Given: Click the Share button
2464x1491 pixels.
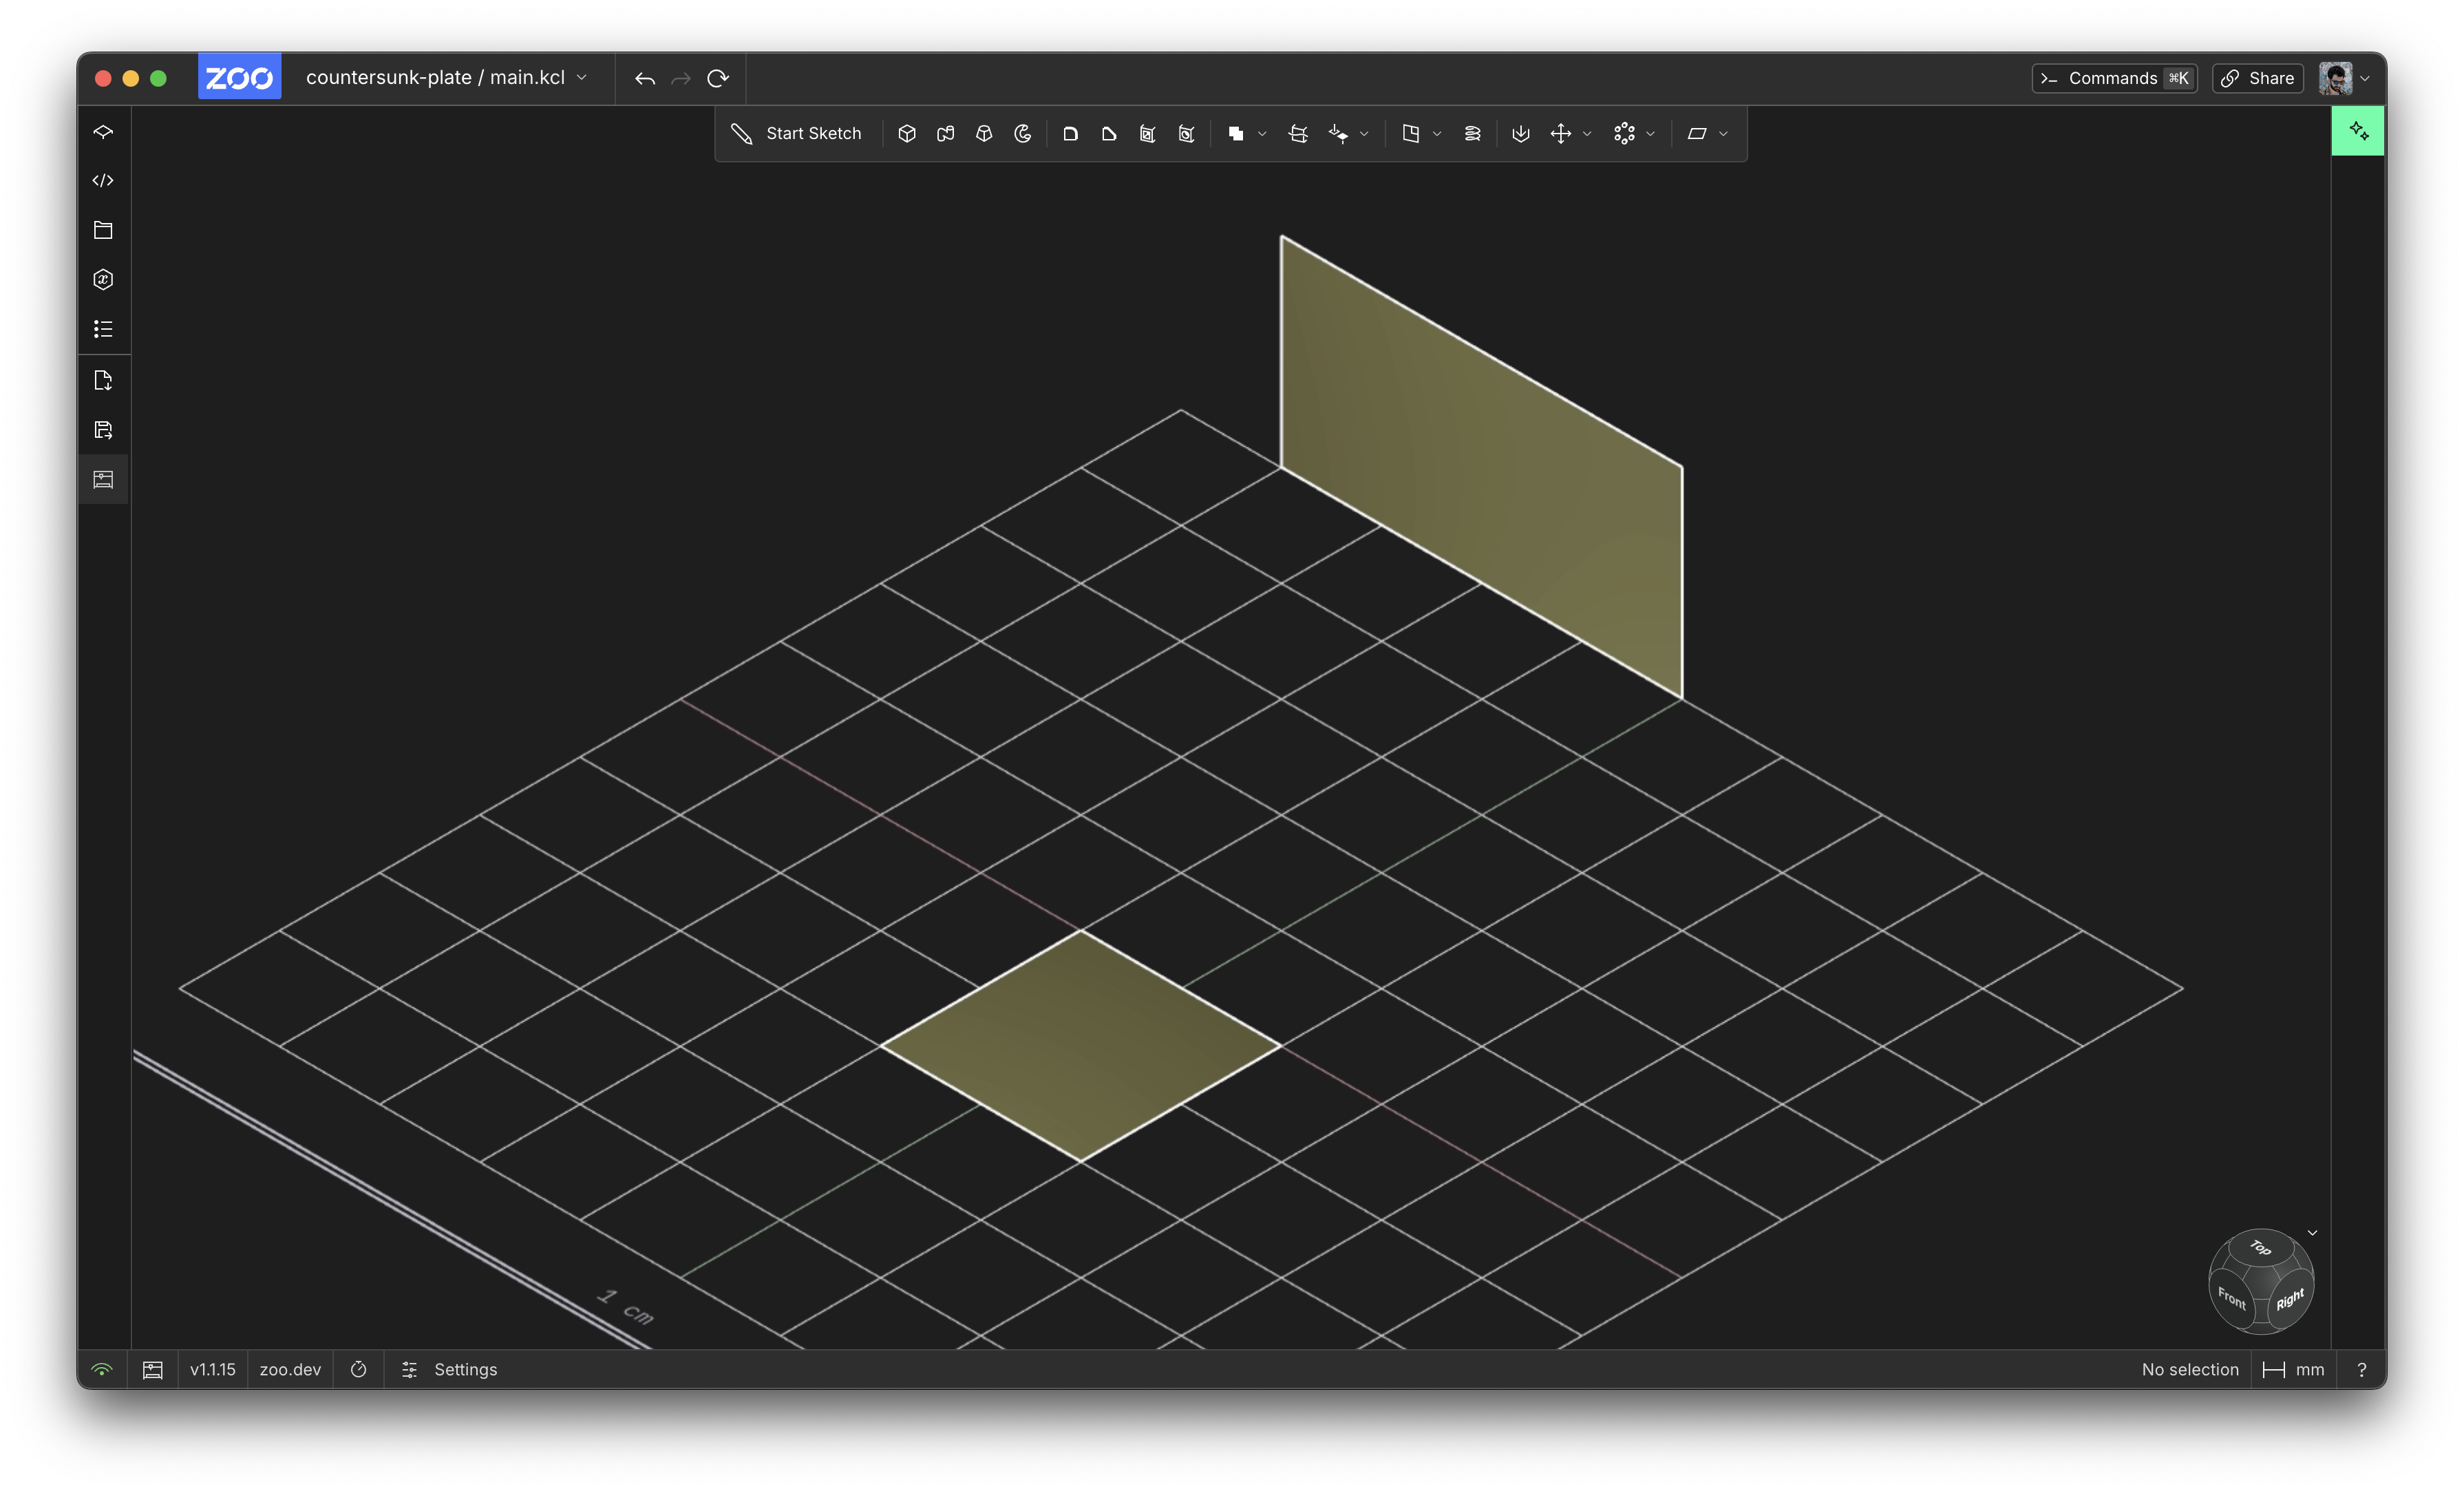Looking at the screenshot, I should [x=2257, y=78].
